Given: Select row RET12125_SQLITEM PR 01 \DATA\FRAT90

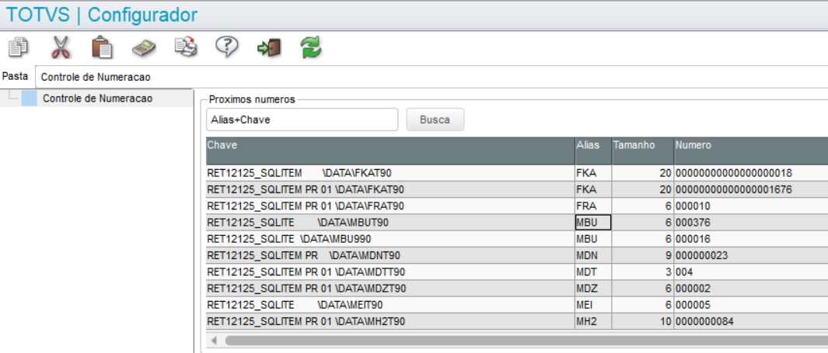Looking at the screenshot, I should tap(517, 206).
